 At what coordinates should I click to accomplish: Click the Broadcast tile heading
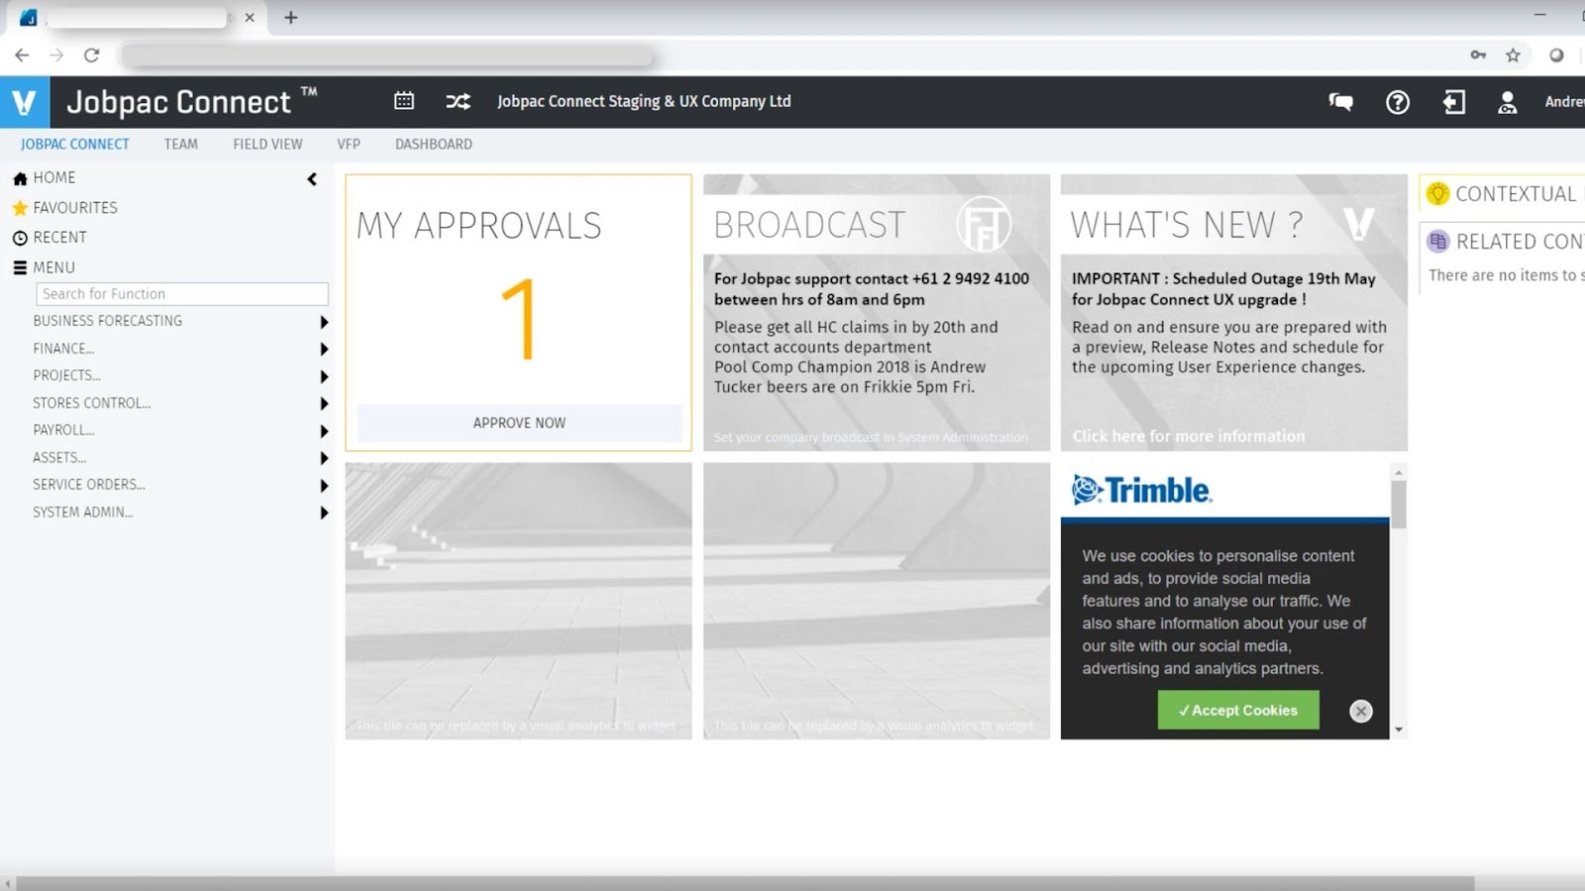click(809, 225)
